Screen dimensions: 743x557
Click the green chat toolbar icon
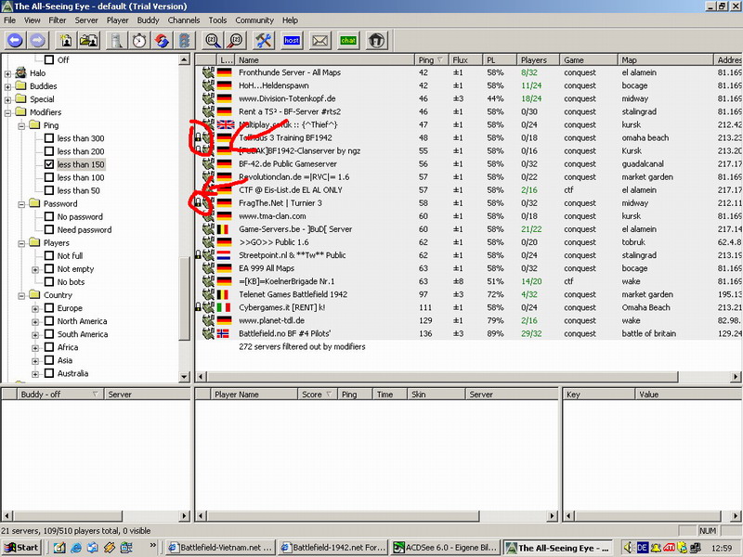pos(348,40)
